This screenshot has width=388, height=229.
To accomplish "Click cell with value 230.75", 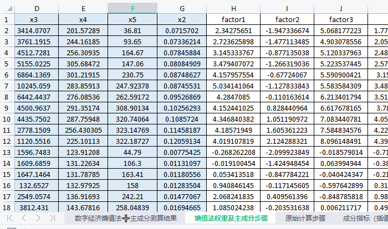I will [x=132, y=75].
